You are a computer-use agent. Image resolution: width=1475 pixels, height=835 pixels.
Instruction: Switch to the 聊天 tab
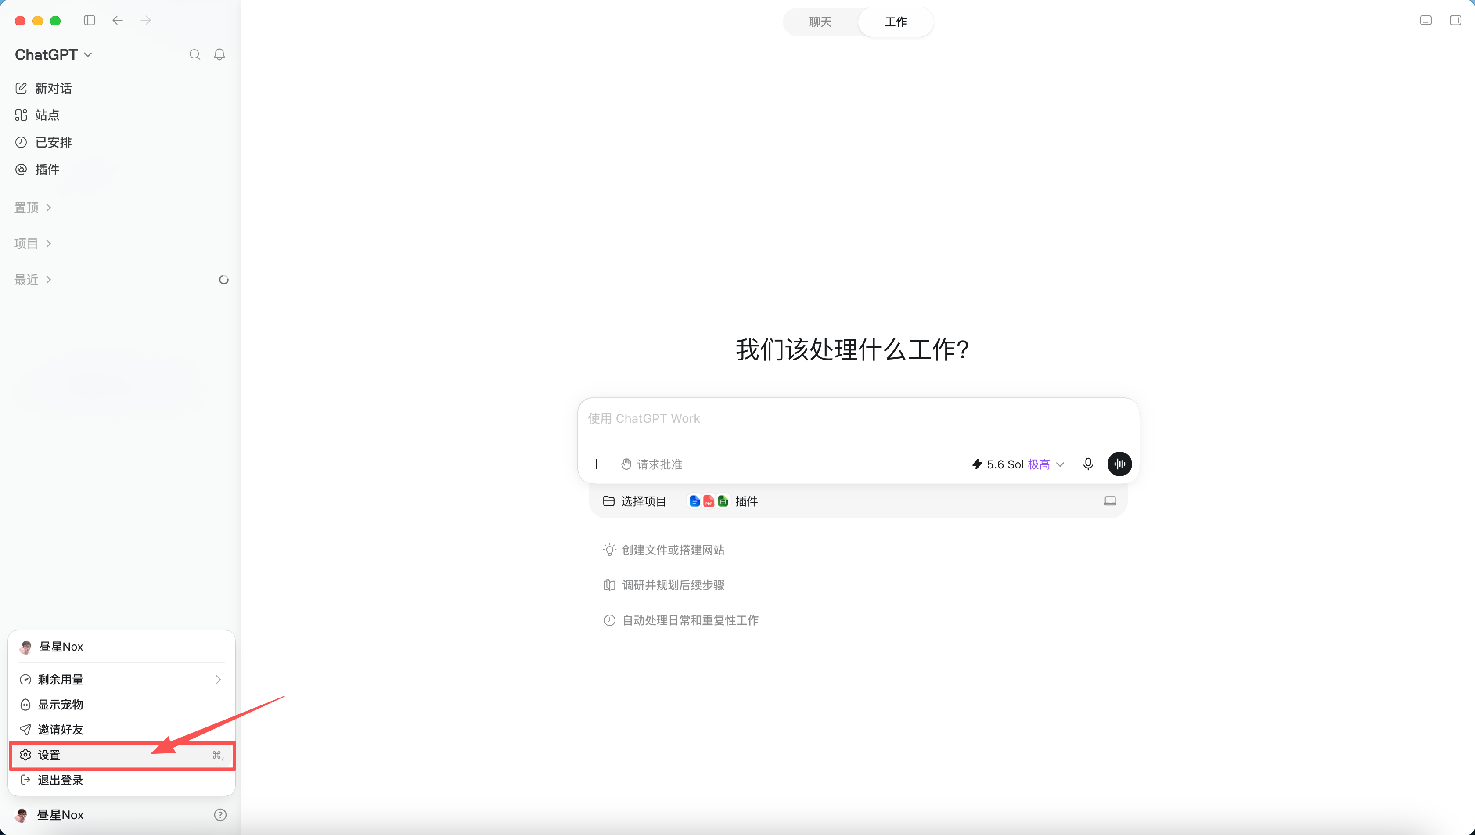tap(820, 22)
